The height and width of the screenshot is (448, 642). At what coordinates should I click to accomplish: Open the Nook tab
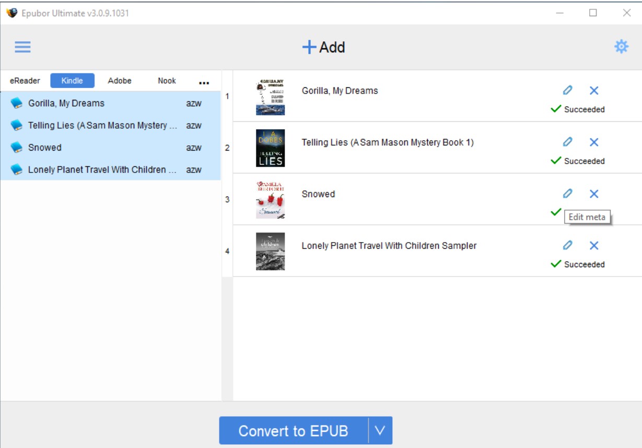(167, 81)
